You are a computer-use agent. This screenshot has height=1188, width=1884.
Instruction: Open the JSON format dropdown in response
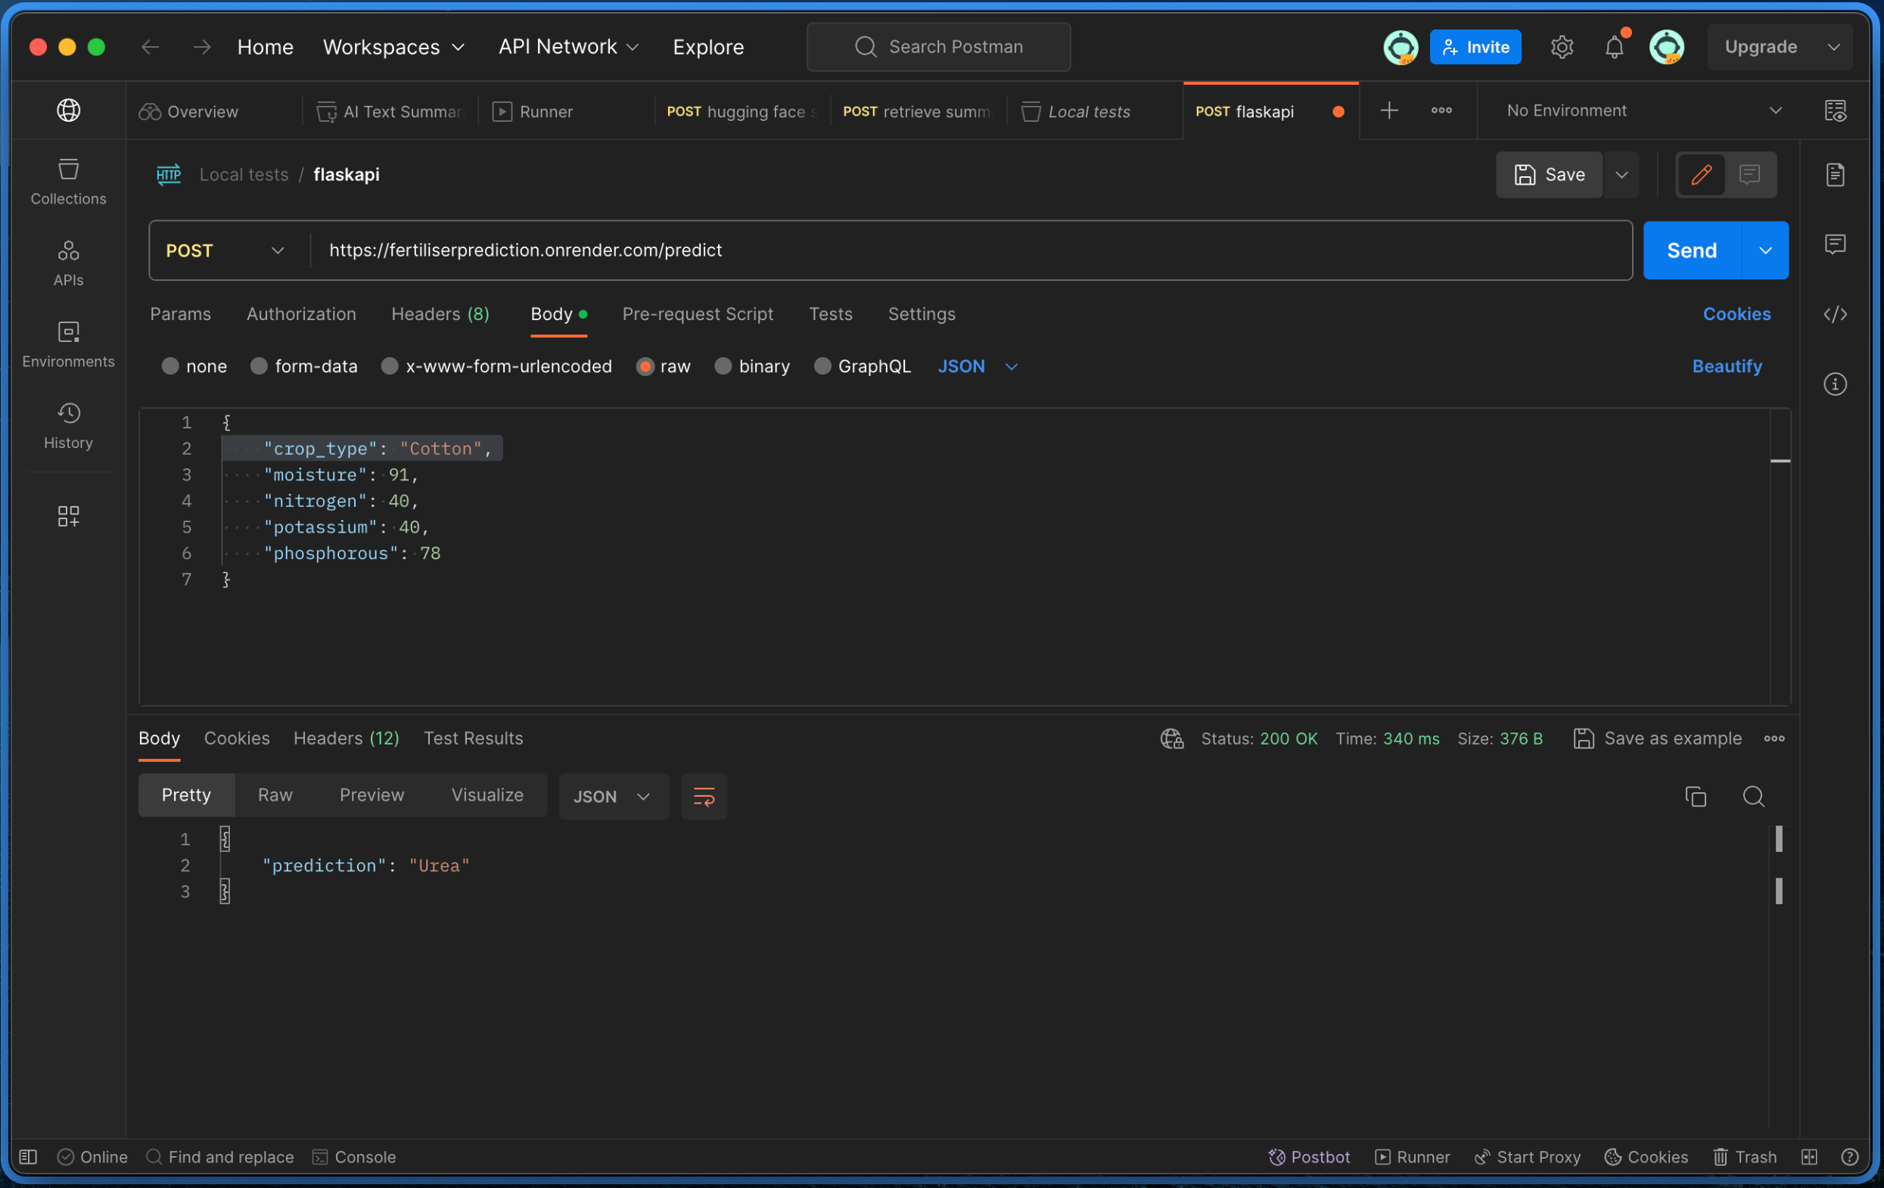[614, 796]
